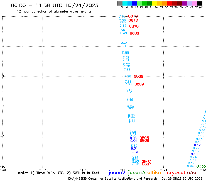The height and width of the screenshot is (181, 206).
Task: Click the 7.70 wave height value
Action: pyautogui.click(x=192, y=160)
